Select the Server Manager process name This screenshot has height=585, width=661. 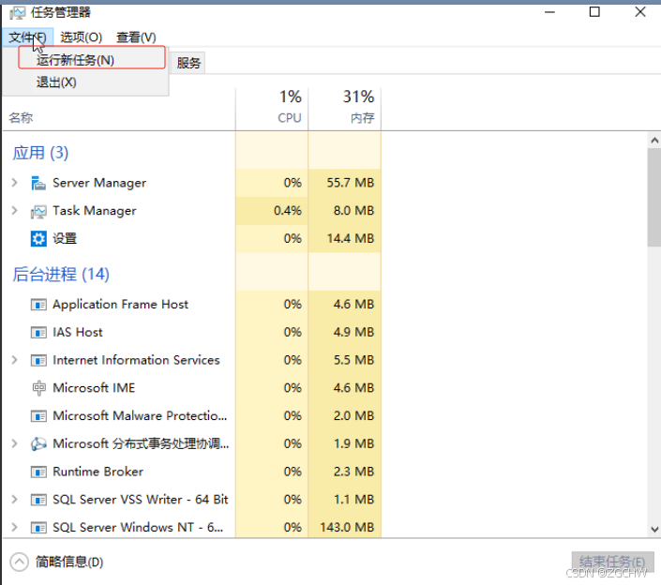click(x=99, y=183)
